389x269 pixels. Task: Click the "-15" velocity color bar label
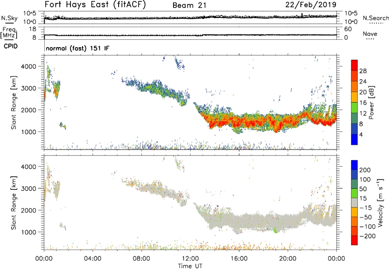tap(366, 208)
